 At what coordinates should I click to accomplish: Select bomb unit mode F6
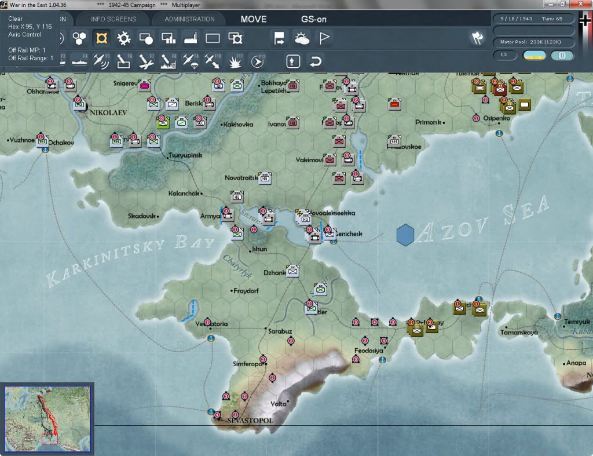tap(124, 61)
